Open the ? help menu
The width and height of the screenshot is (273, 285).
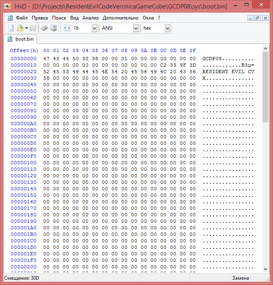(x=159, y=18)
